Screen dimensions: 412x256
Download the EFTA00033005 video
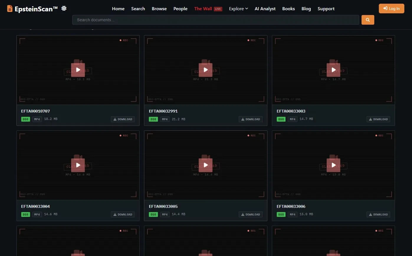[x=250, y=214]
